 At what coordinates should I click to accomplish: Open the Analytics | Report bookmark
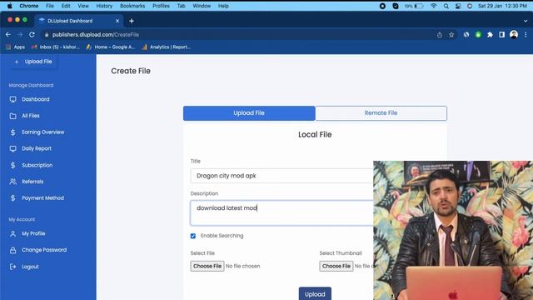[167, 47]
